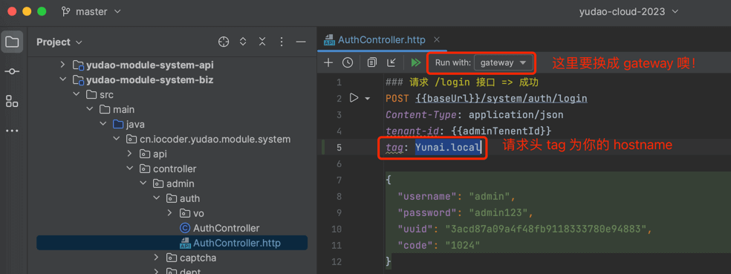
Task: Close the AuthController.http tab
Action: click(436, 39)
